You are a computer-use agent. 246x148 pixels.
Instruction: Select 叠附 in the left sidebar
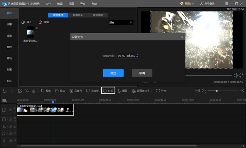click(x=9, y=47)
